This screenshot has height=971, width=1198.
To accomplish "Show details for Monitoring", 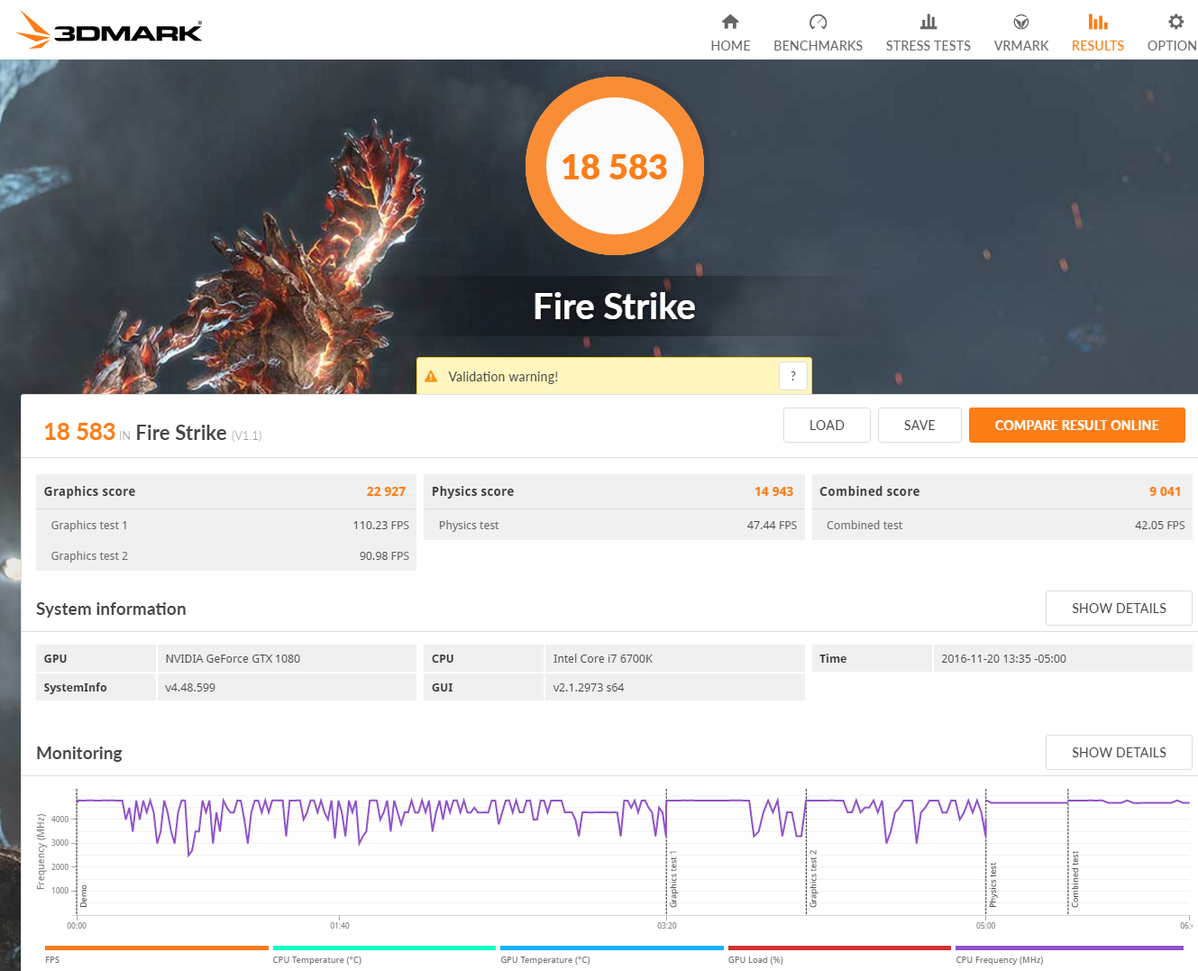I will [1119, 753].
